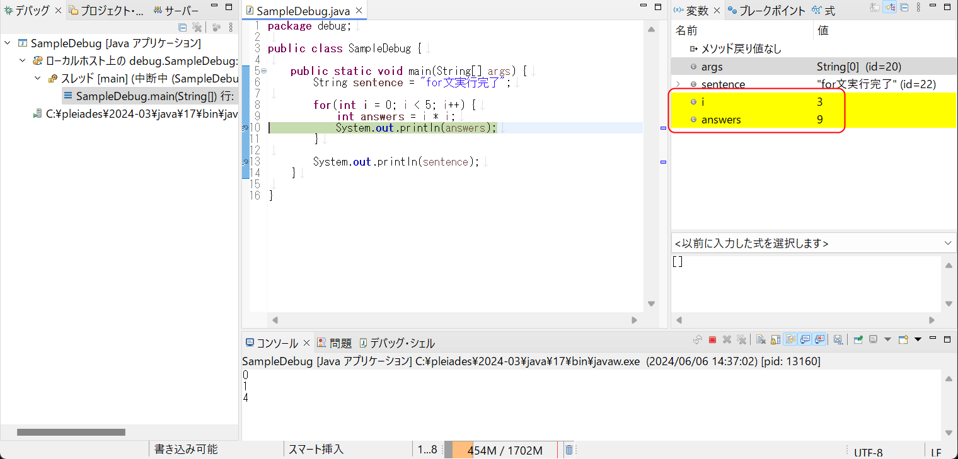Click the console Remove All Terminated icon
The image size is (958, 459).
click(x=741, y=339)
